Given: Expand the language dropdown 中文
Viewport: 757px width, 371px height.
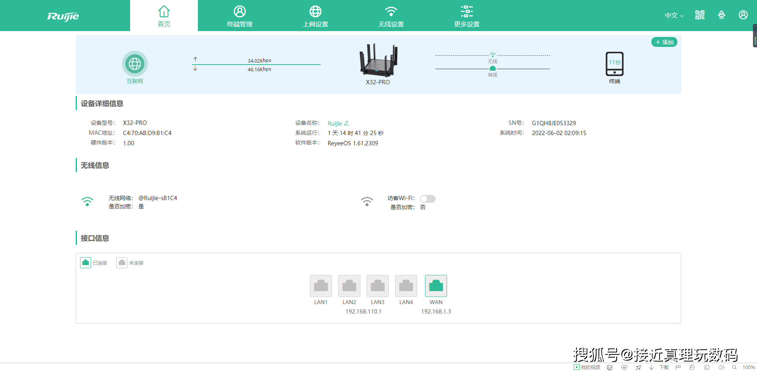Looking at the screenshot, I should click(674, 15).
